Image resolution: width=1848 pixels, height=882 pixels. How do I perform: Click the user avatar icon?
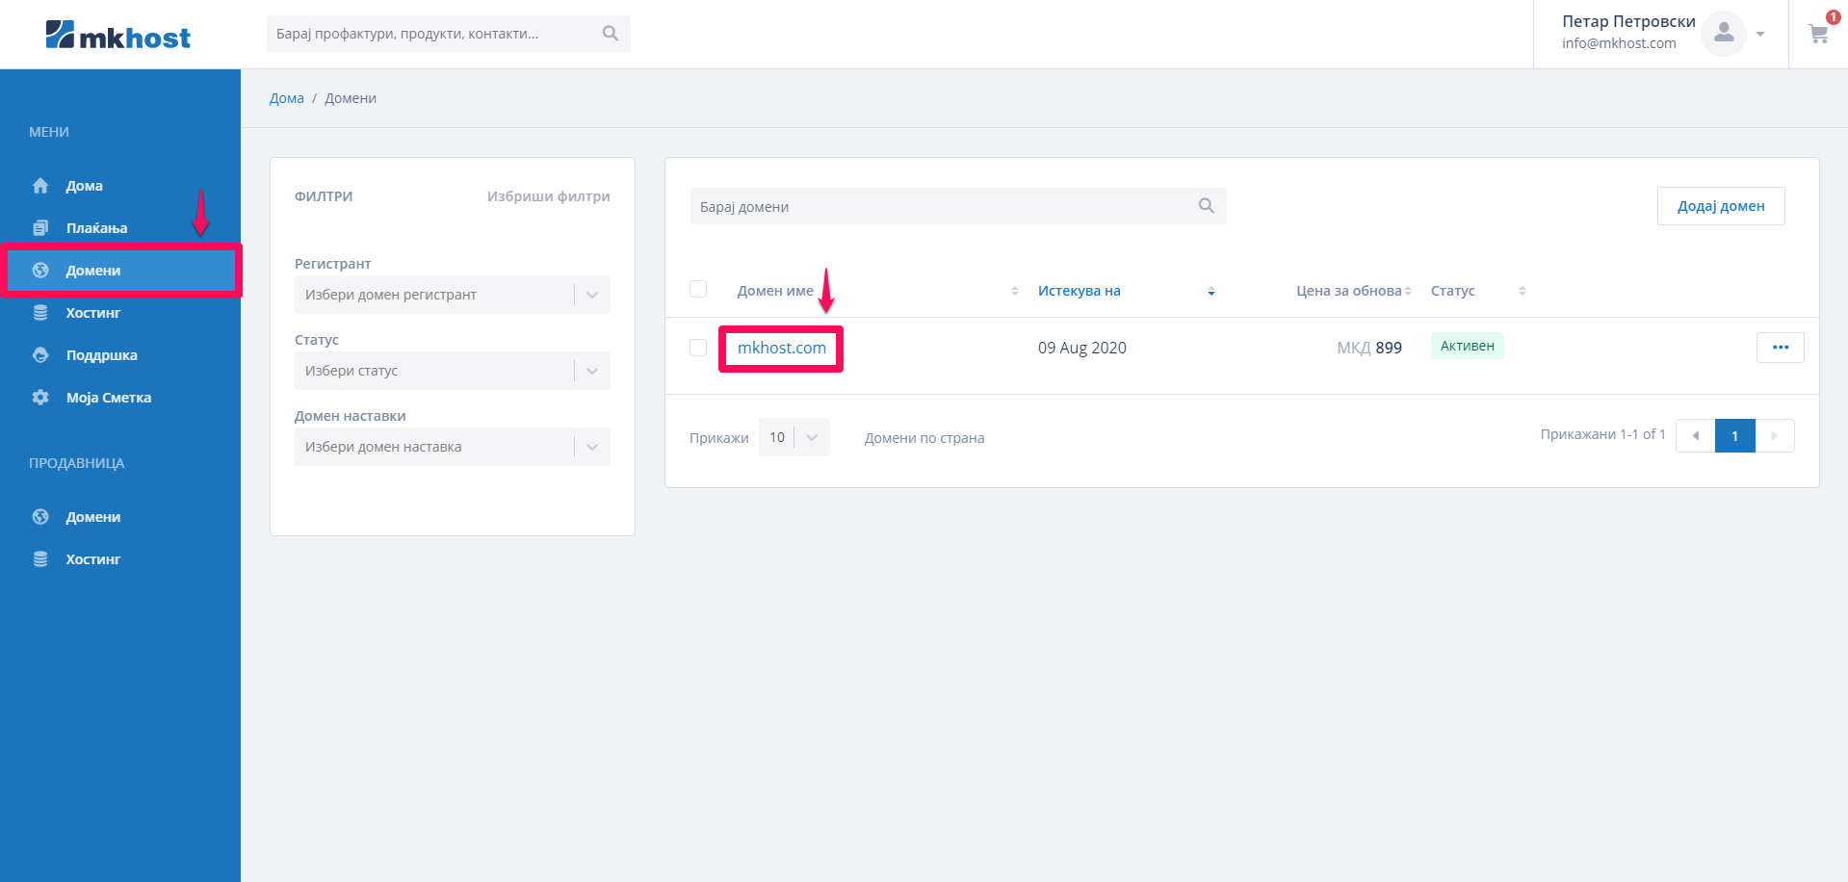(x=1723, y=34)
